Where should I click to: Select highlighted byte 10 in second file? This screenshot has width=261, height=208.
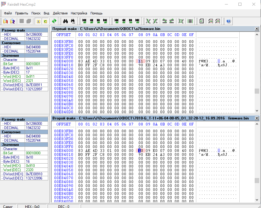pos(140,151)
